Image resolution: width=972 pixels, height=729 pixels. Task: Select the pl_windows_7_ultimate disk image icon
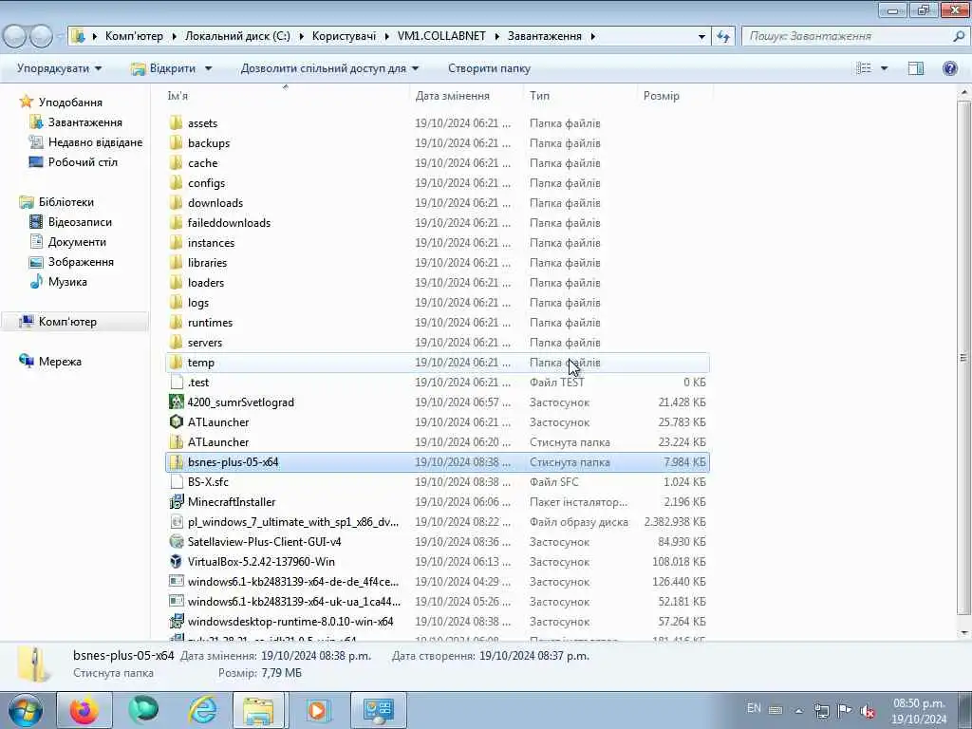coord(176,522)
